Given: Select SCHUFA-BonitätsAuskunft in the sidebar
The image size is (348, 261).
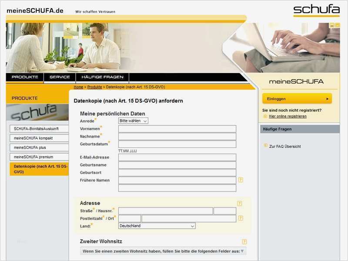Looking at the screenshot, I should pos(39,129).
